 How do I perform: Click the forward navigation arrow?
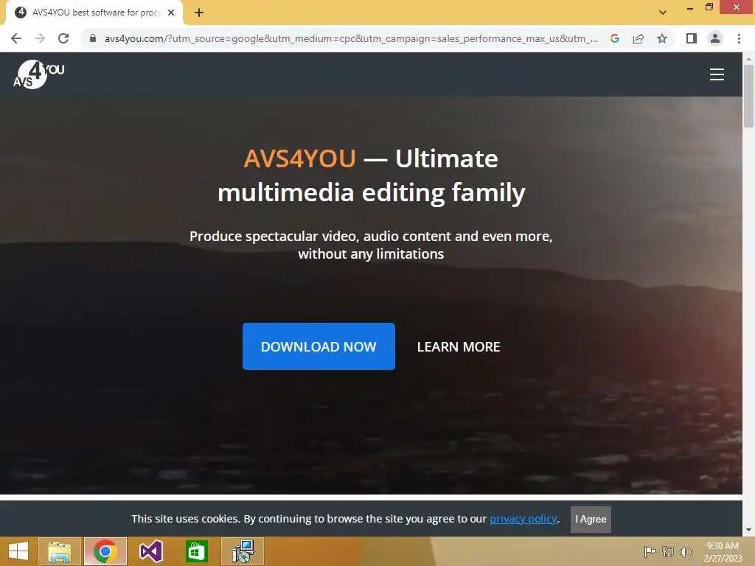(x=40, y=38)
